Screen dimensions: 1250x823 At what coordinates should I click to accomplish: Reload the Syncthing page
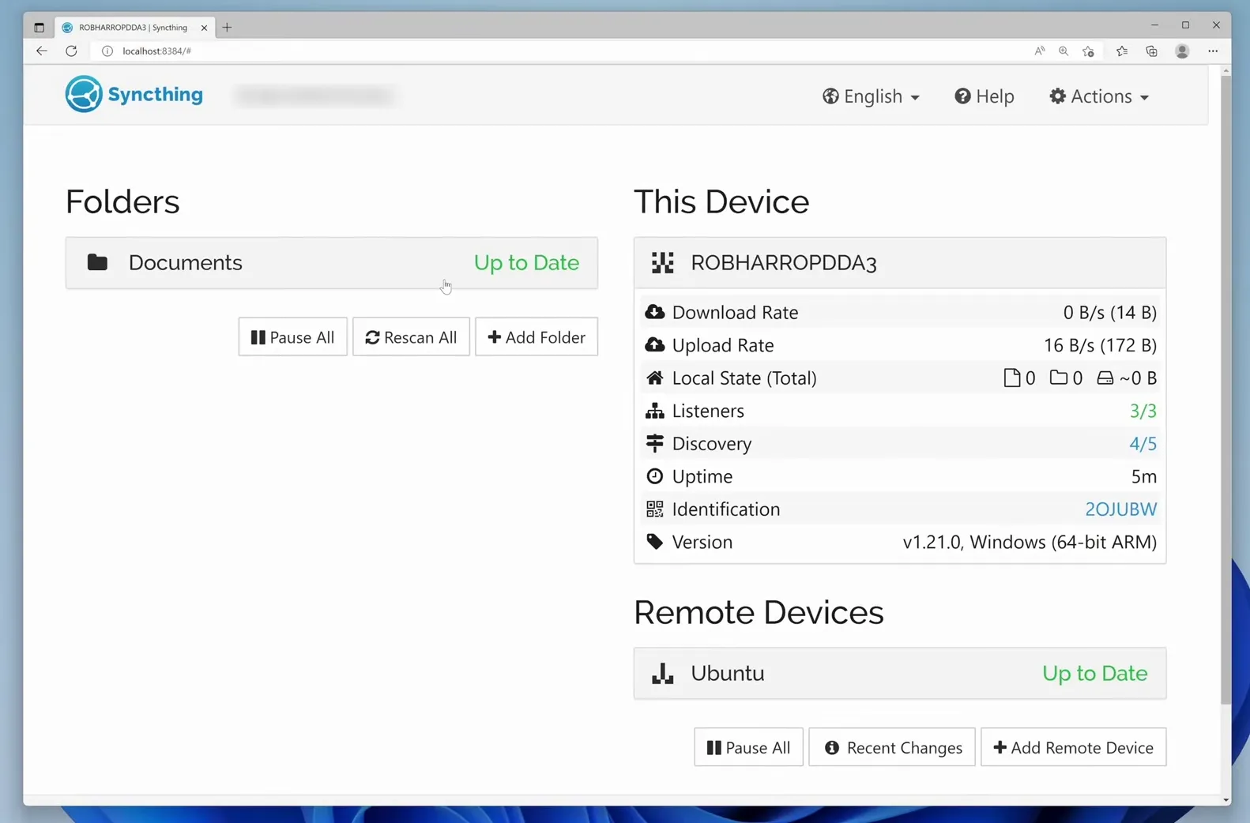[71, 51]
